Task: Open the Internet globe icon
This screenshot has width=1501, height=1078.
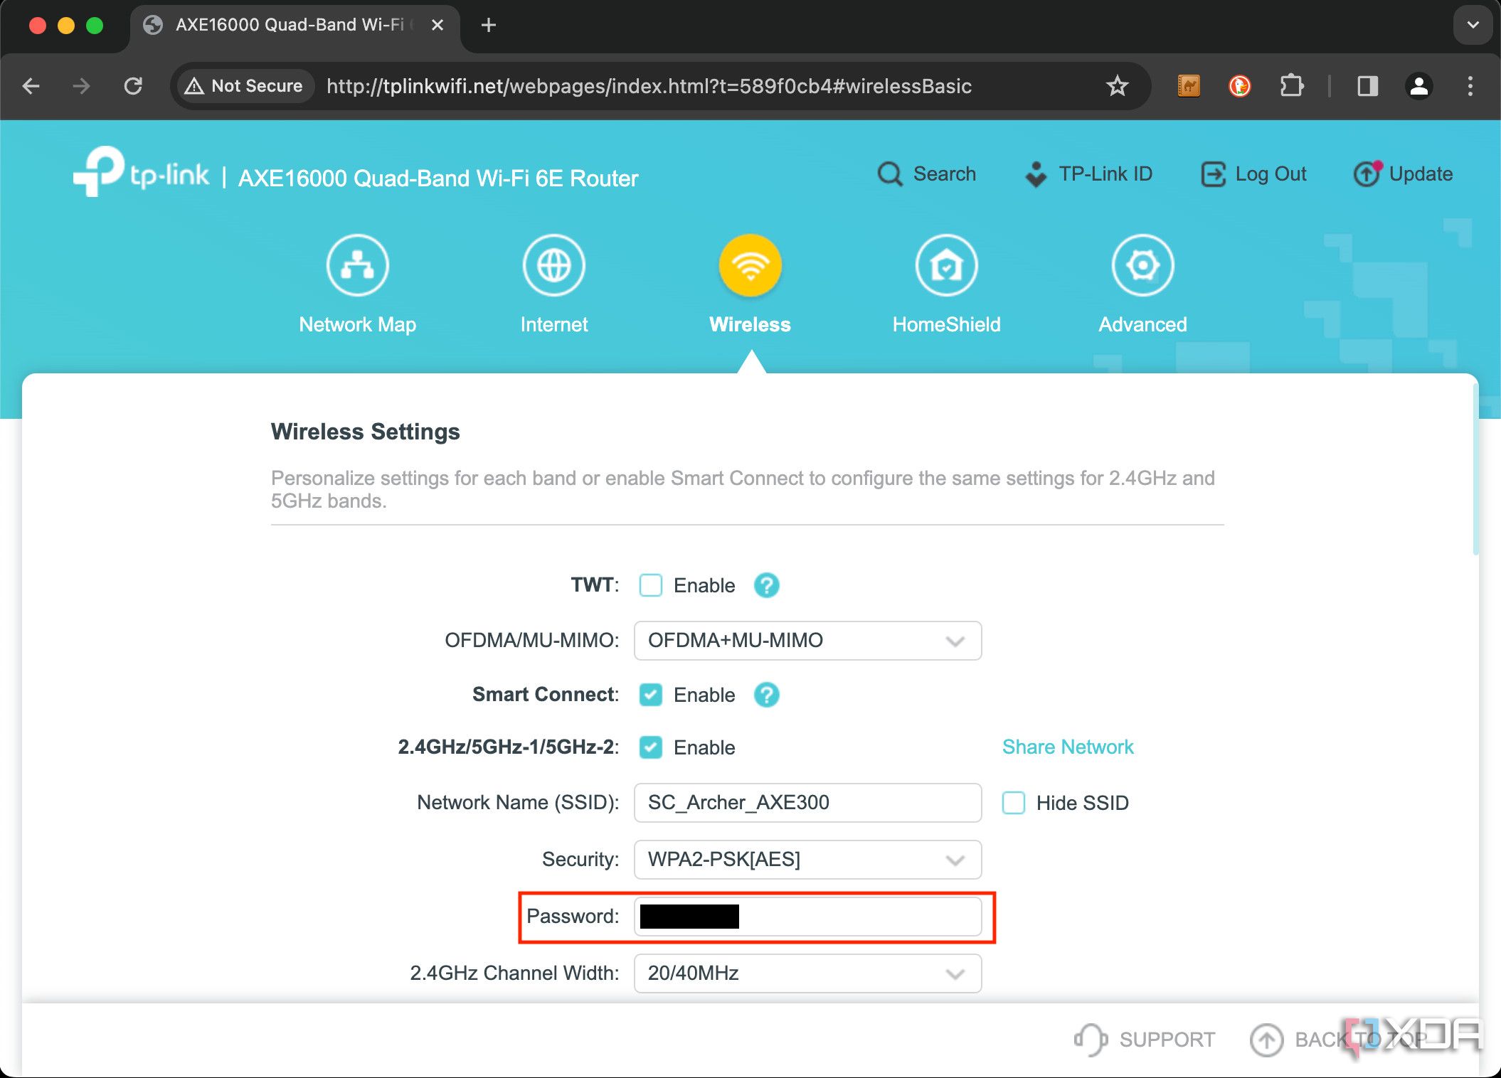Action: click(x=553, y=265)
